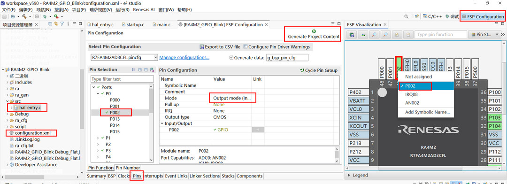Switch to the 调试 debug perspective
This screenshot has width=507, height=184.
[x=452, y=16]
